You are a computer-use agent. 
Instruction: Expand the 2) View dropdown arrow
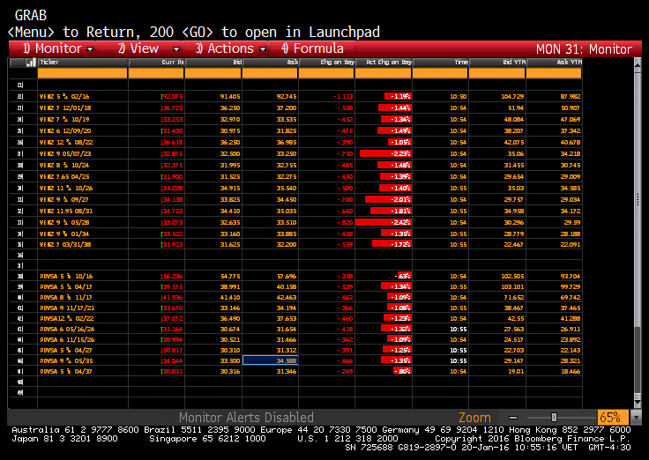[175, 49]
